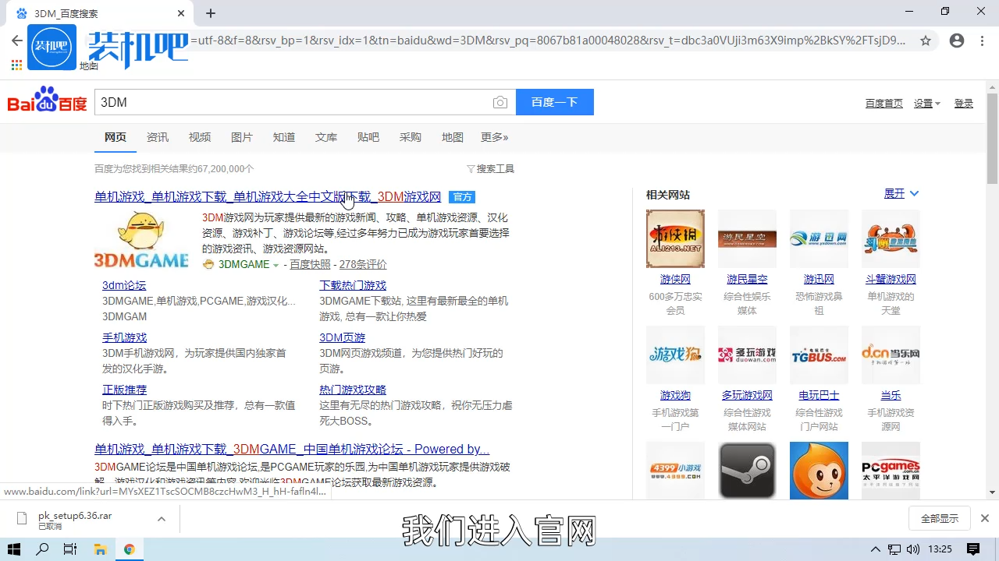Expand the 更多» search categories menu

(x=494, y=137)
